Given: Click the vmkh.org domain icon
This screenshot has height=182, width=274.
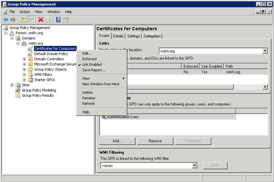Looking at the screenshot, I should click(x=24, y=43).
